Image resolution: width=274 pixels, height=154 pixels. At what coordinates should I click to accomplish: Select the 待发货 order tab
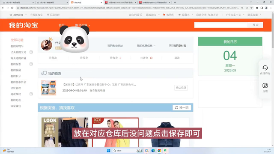coord(84,58)
